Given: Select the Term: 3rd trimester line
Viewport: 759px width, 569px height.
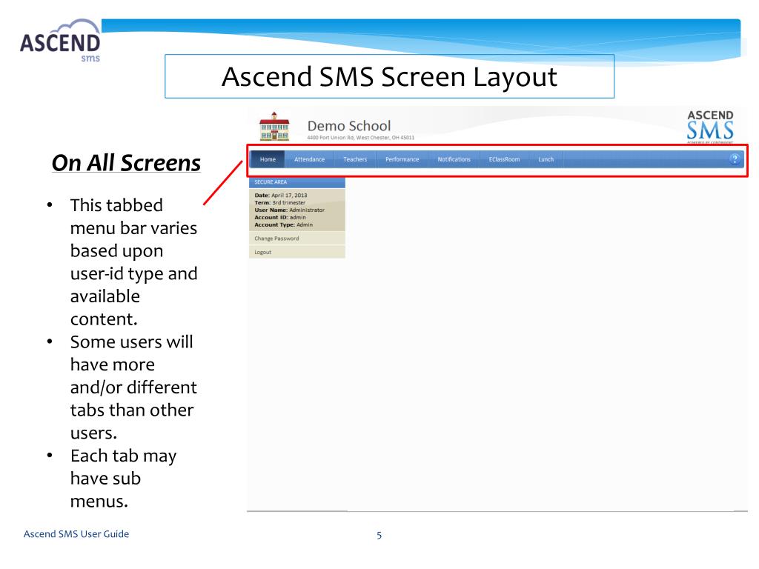Looking at the screenshot, I should [279, 203].
